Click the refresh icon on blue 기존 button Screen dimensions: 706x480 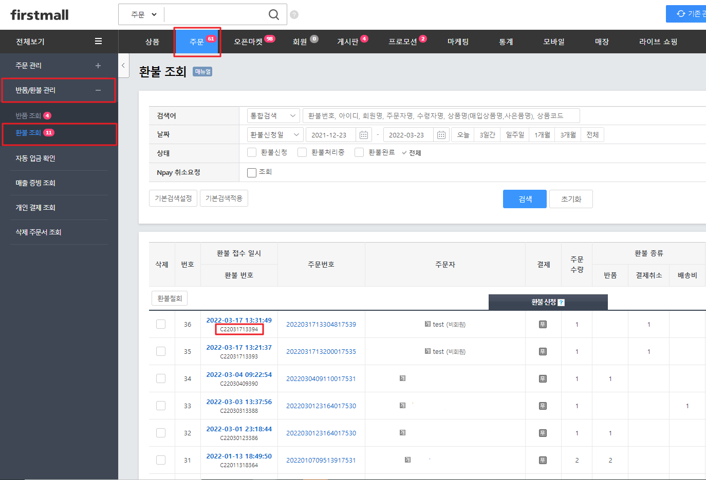click(681, 14)
